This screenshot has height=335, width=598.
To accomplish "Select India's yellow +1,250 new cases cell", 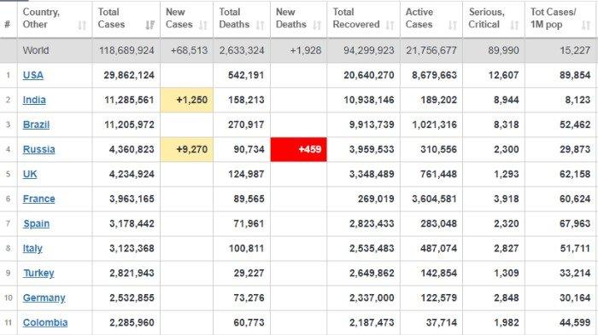I will coord(187,100).
